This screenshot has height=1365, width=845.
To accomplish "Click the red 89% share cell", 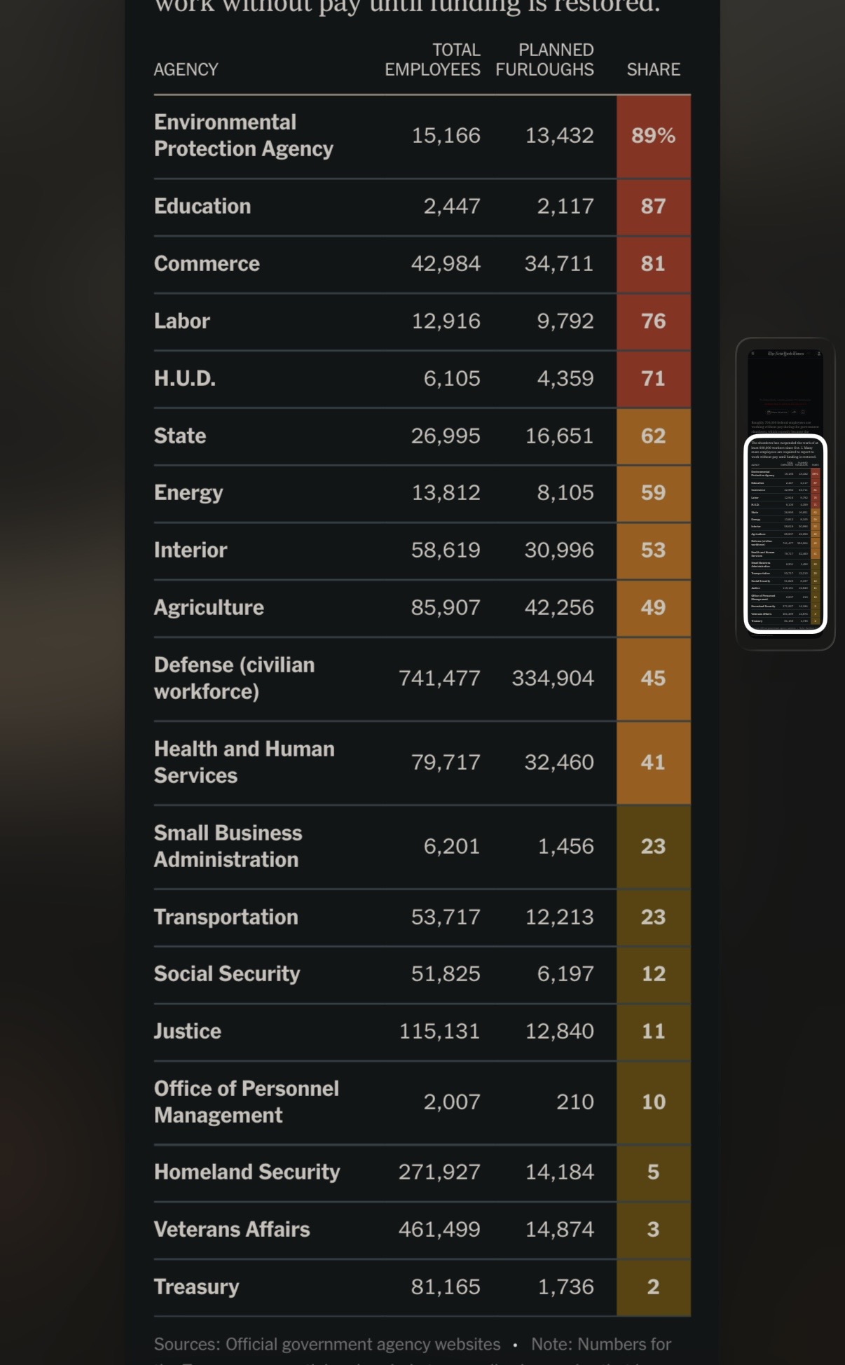I will pyautogui.click(x=653, y=136).
